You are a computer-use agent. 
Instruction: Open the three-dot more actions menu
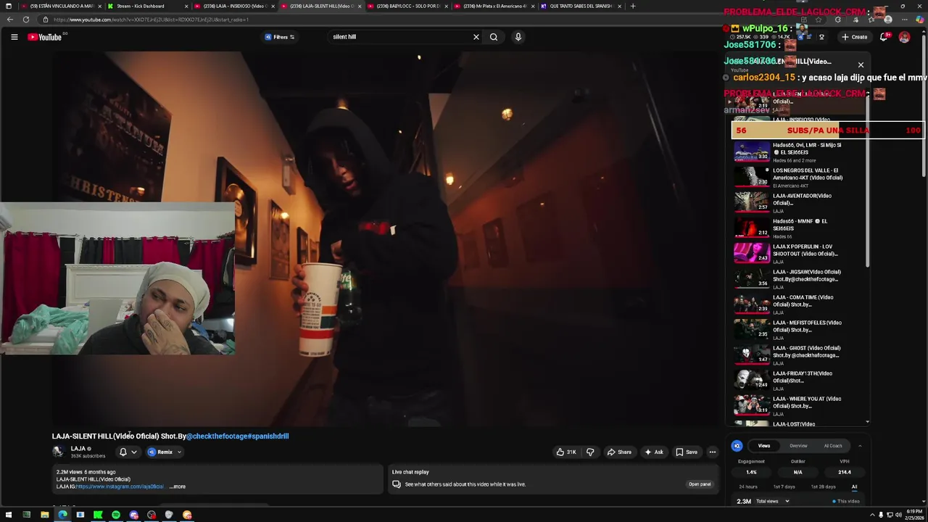coord(713,452)
